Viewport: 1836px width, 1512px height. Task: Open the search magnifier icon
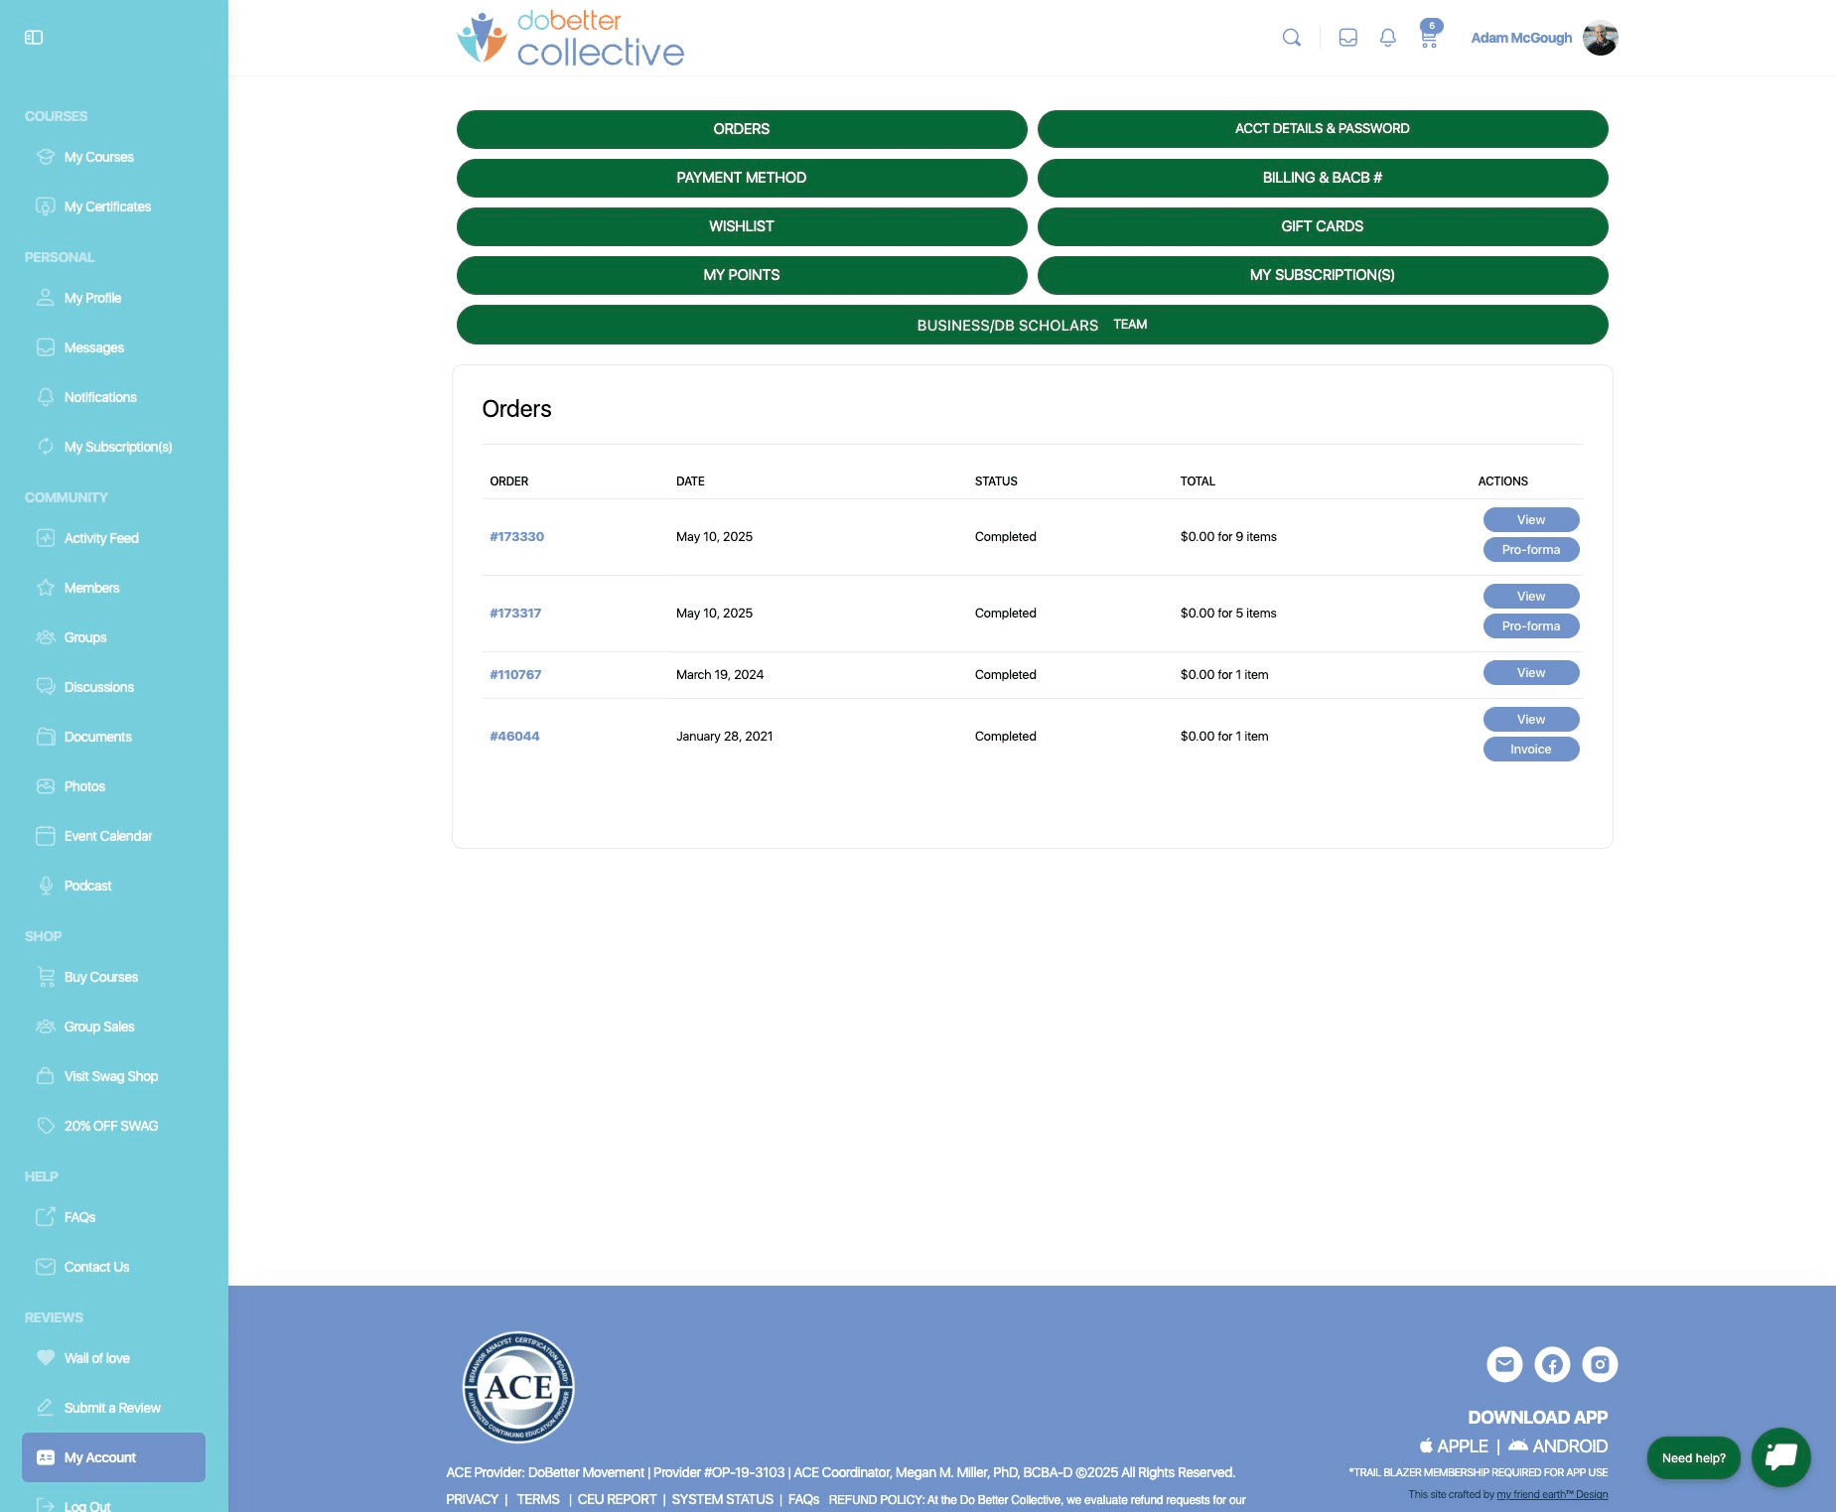pos(1291,38)
